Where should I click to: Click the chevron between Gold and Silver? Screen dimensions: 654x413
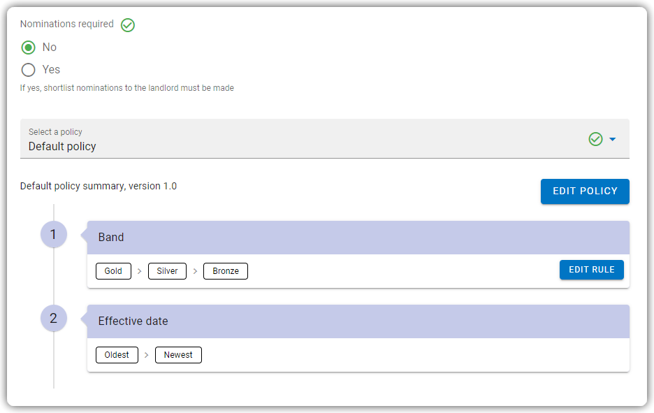click(139, 271)
